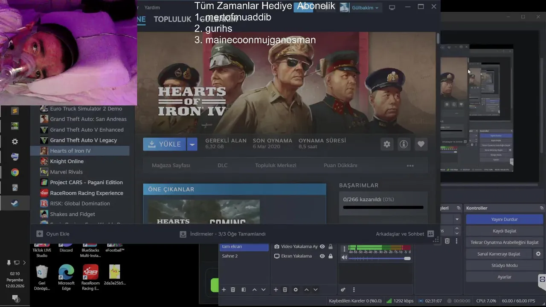Open Ayarlar in OBS controls
The width and height of the screenshot is (546, 307).
pos(504,277)
